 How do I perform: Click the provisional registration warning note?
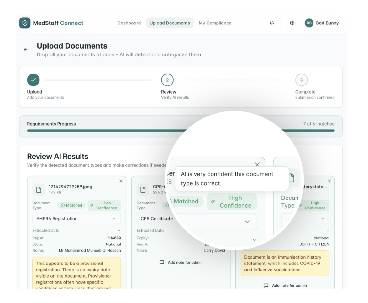77,273
